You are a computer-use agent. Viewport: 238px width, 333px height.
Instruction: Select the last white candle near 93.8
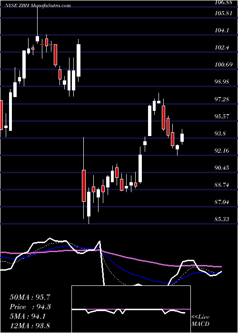point(182,137)
